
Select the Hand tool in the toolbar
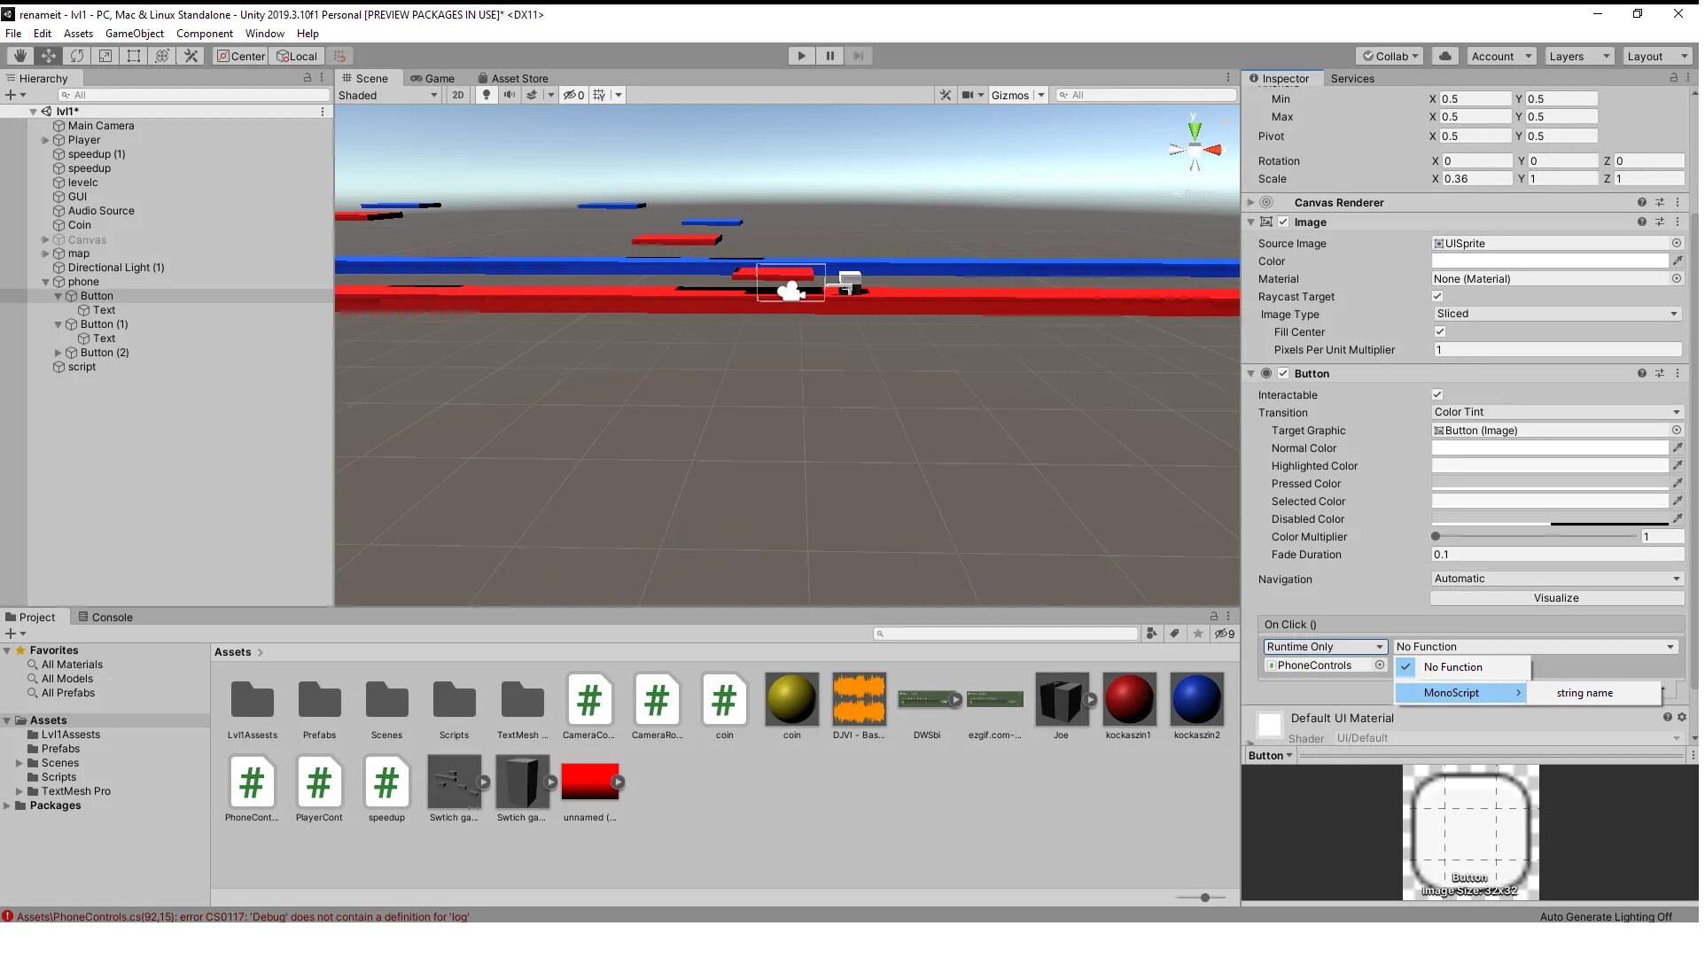pyautogui.click(x=19, y=56)
